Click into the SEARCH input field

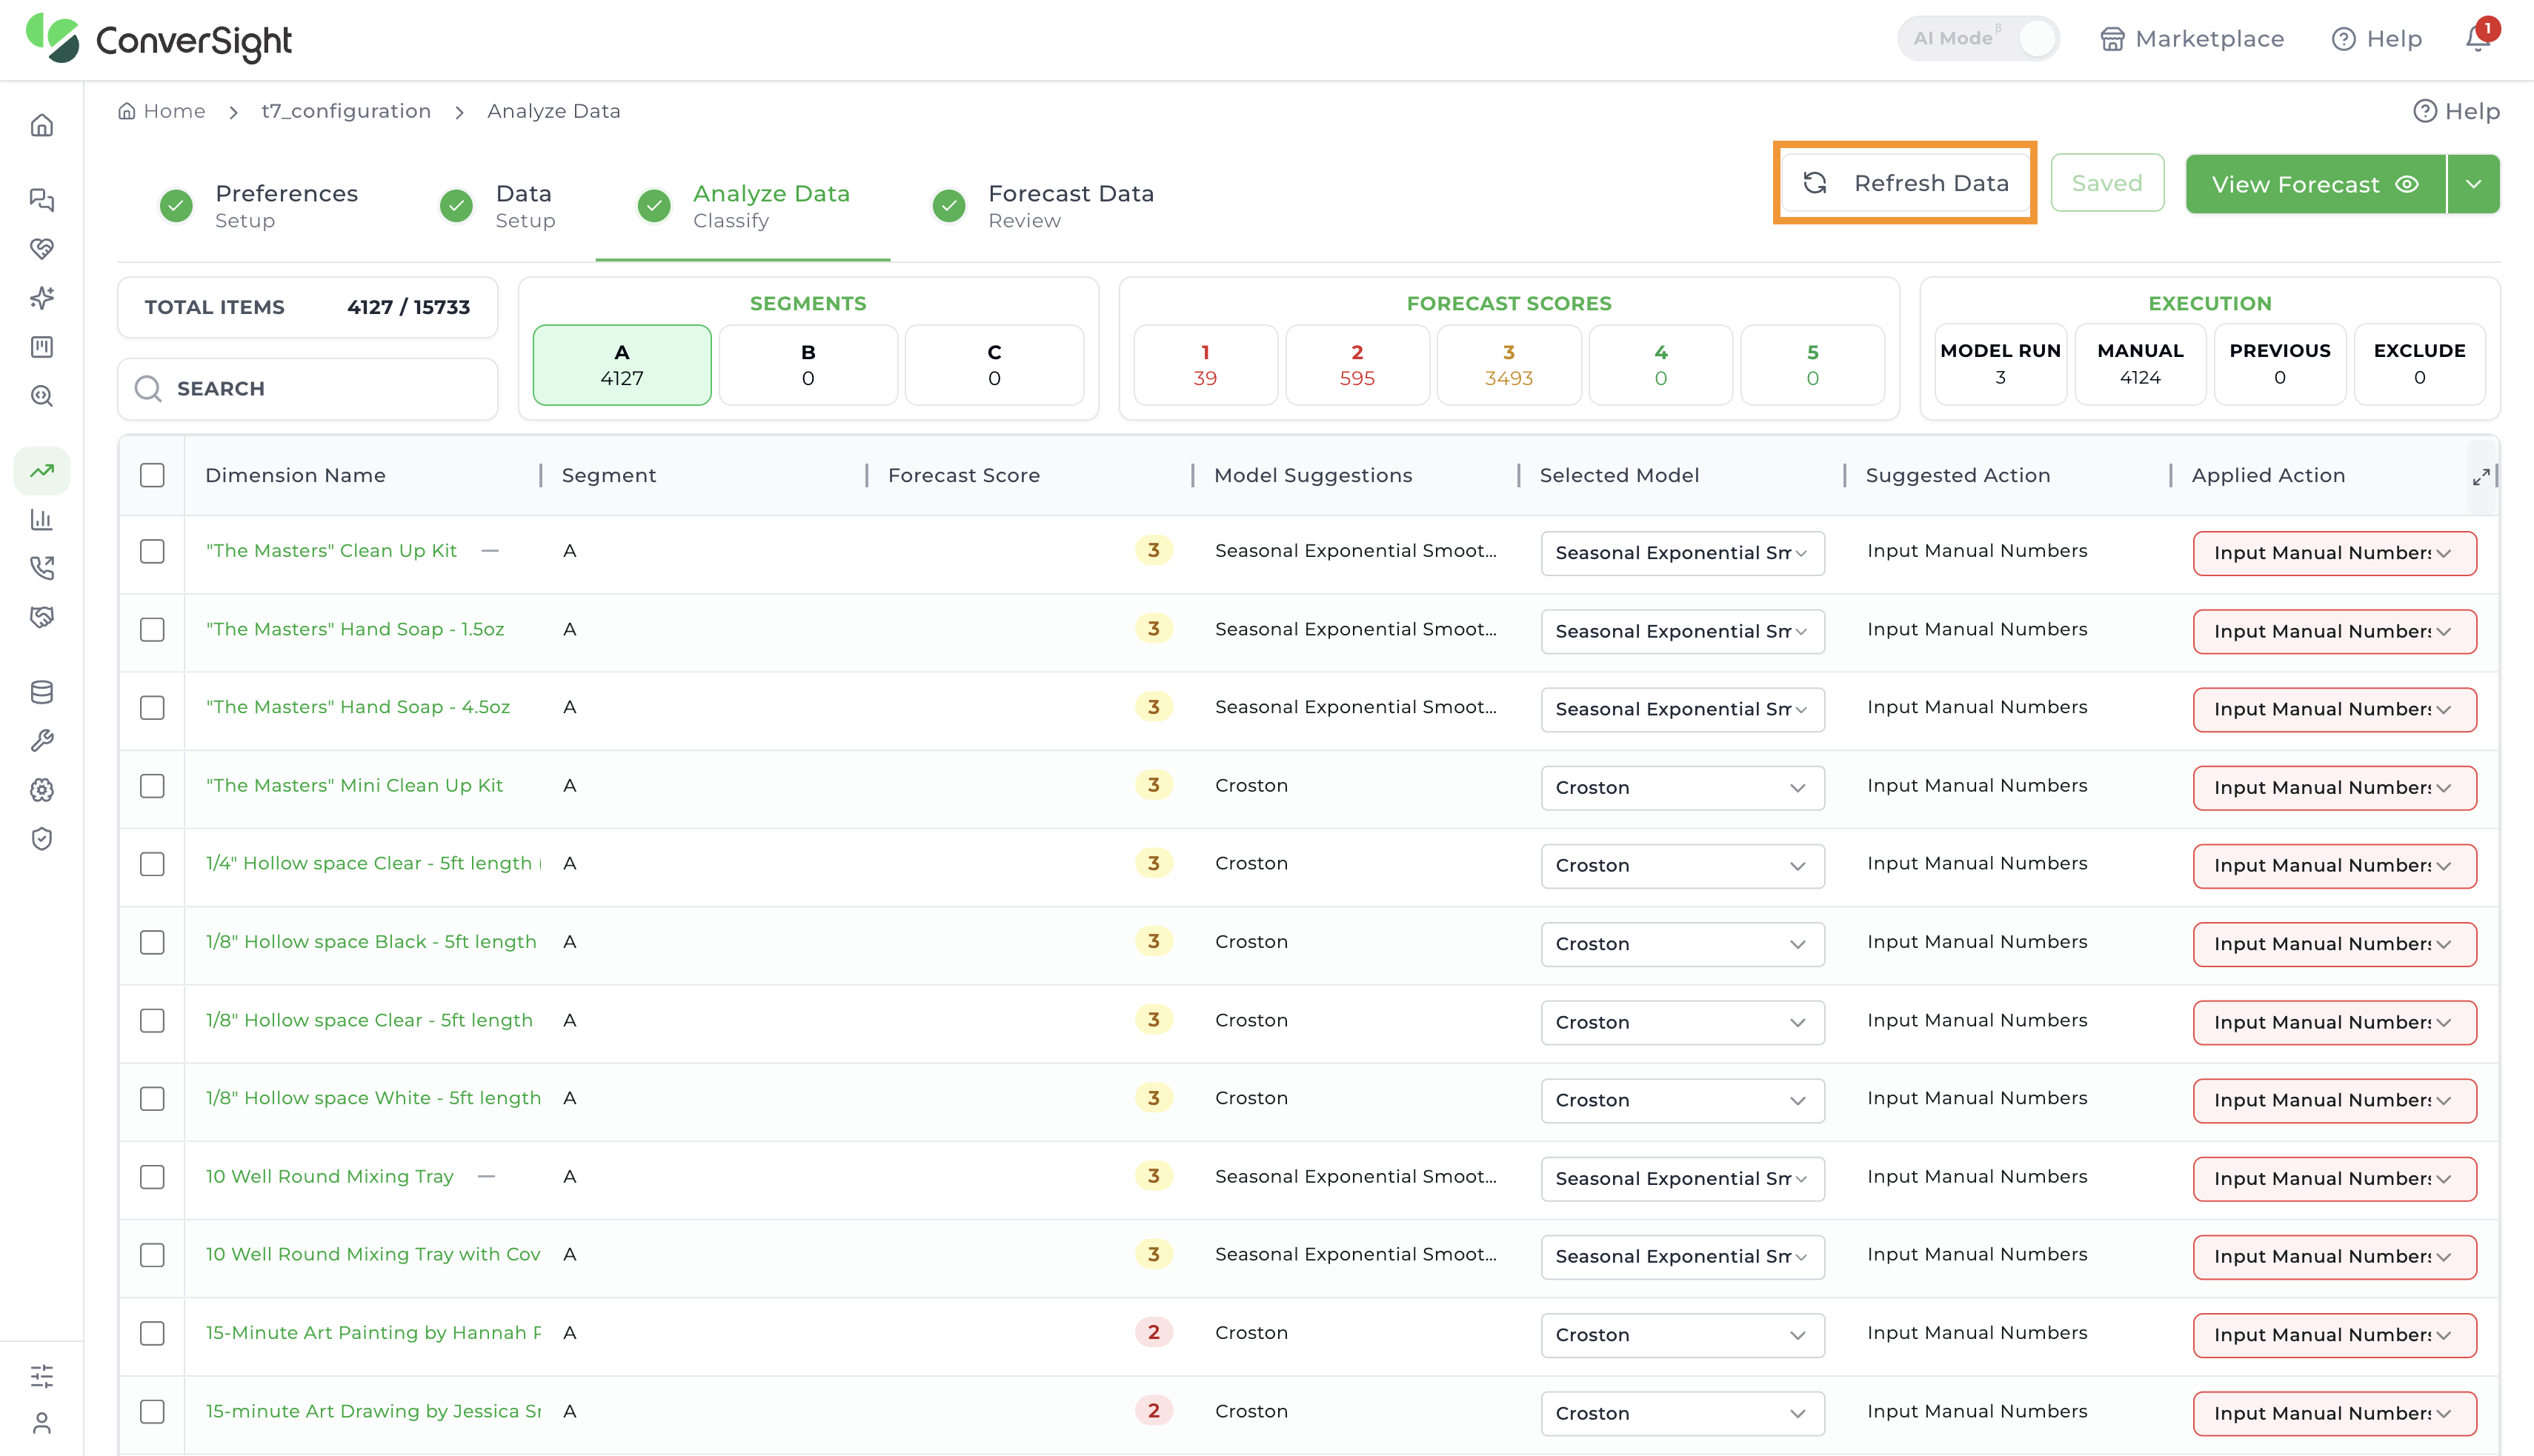(x=307, y=388)
